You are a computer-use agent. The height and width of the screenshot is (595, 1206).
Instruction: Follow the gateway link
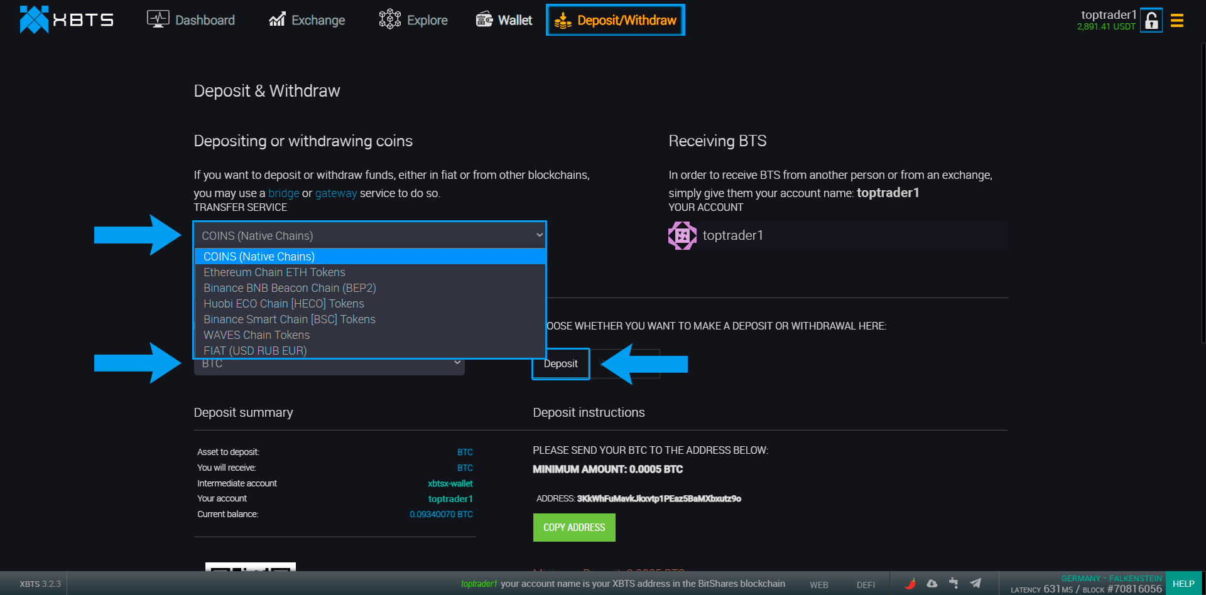335,193
